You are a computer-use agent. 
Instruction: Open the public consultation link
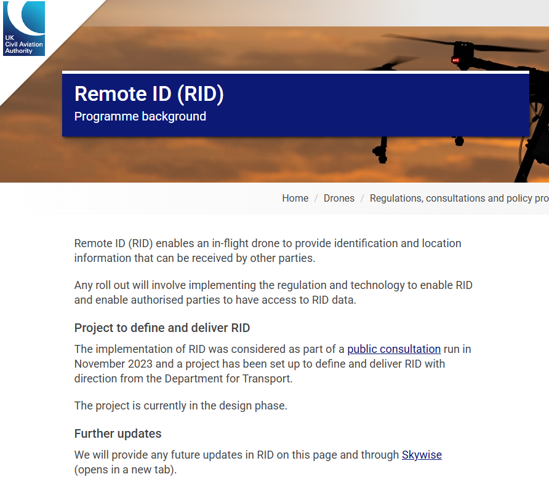(x=393, y=349)
